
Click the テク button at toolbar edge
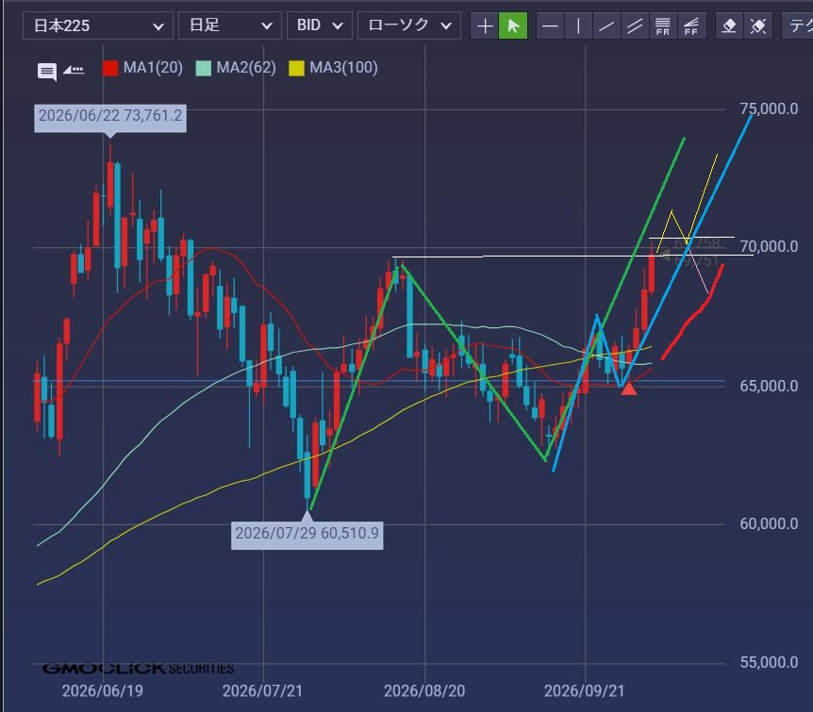point(800,25)
